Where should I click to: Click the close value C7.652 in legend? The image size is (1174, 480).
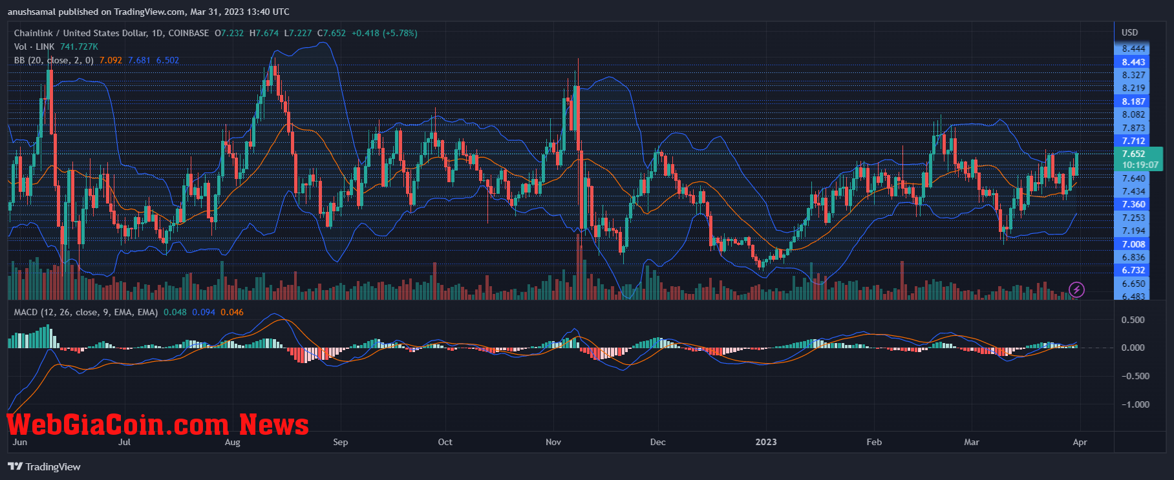pos(331,33)
